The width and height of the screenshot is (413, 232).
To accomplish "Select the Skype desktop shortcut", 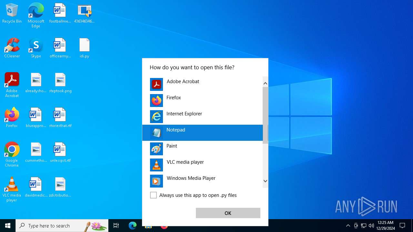I will 36,48.
